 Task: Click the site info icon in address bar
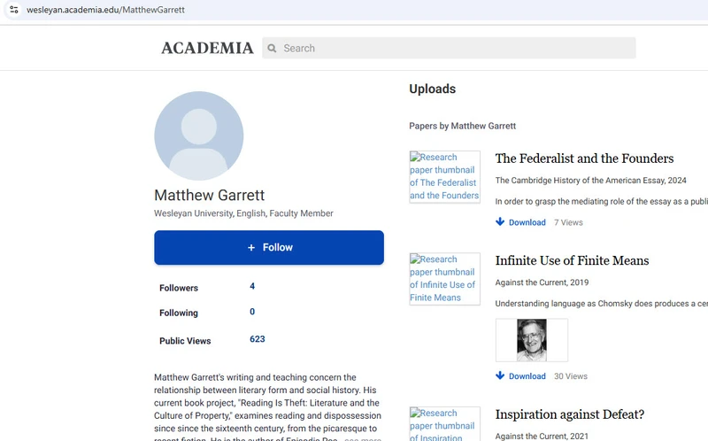point(14,10)
